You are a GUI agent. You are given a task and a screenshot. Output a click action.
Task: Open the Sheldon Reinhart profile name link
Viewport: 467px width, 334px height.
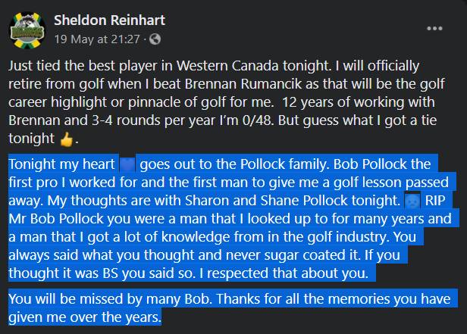click(109, 20)
